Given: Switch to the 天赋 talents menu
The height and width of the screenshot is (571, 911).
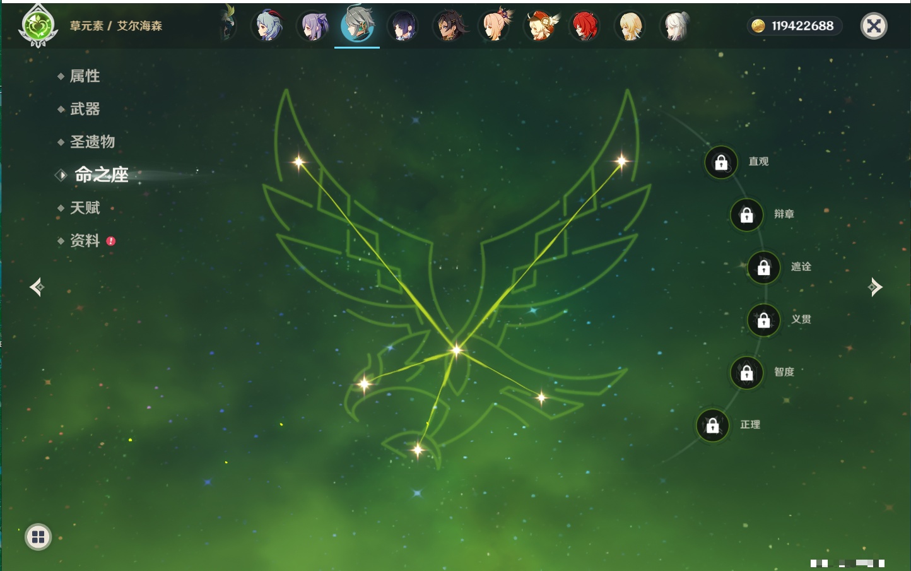Looking at the screenshot, I should pos(85,208).
